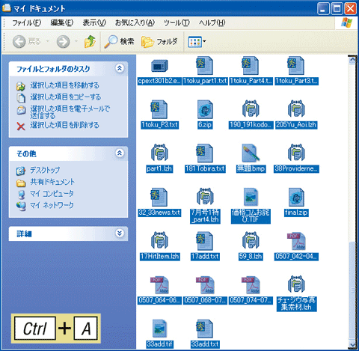The height and width of the screenshot is (351, 359).
Task: Go up one folder level icon
Action: coord(90,41)
